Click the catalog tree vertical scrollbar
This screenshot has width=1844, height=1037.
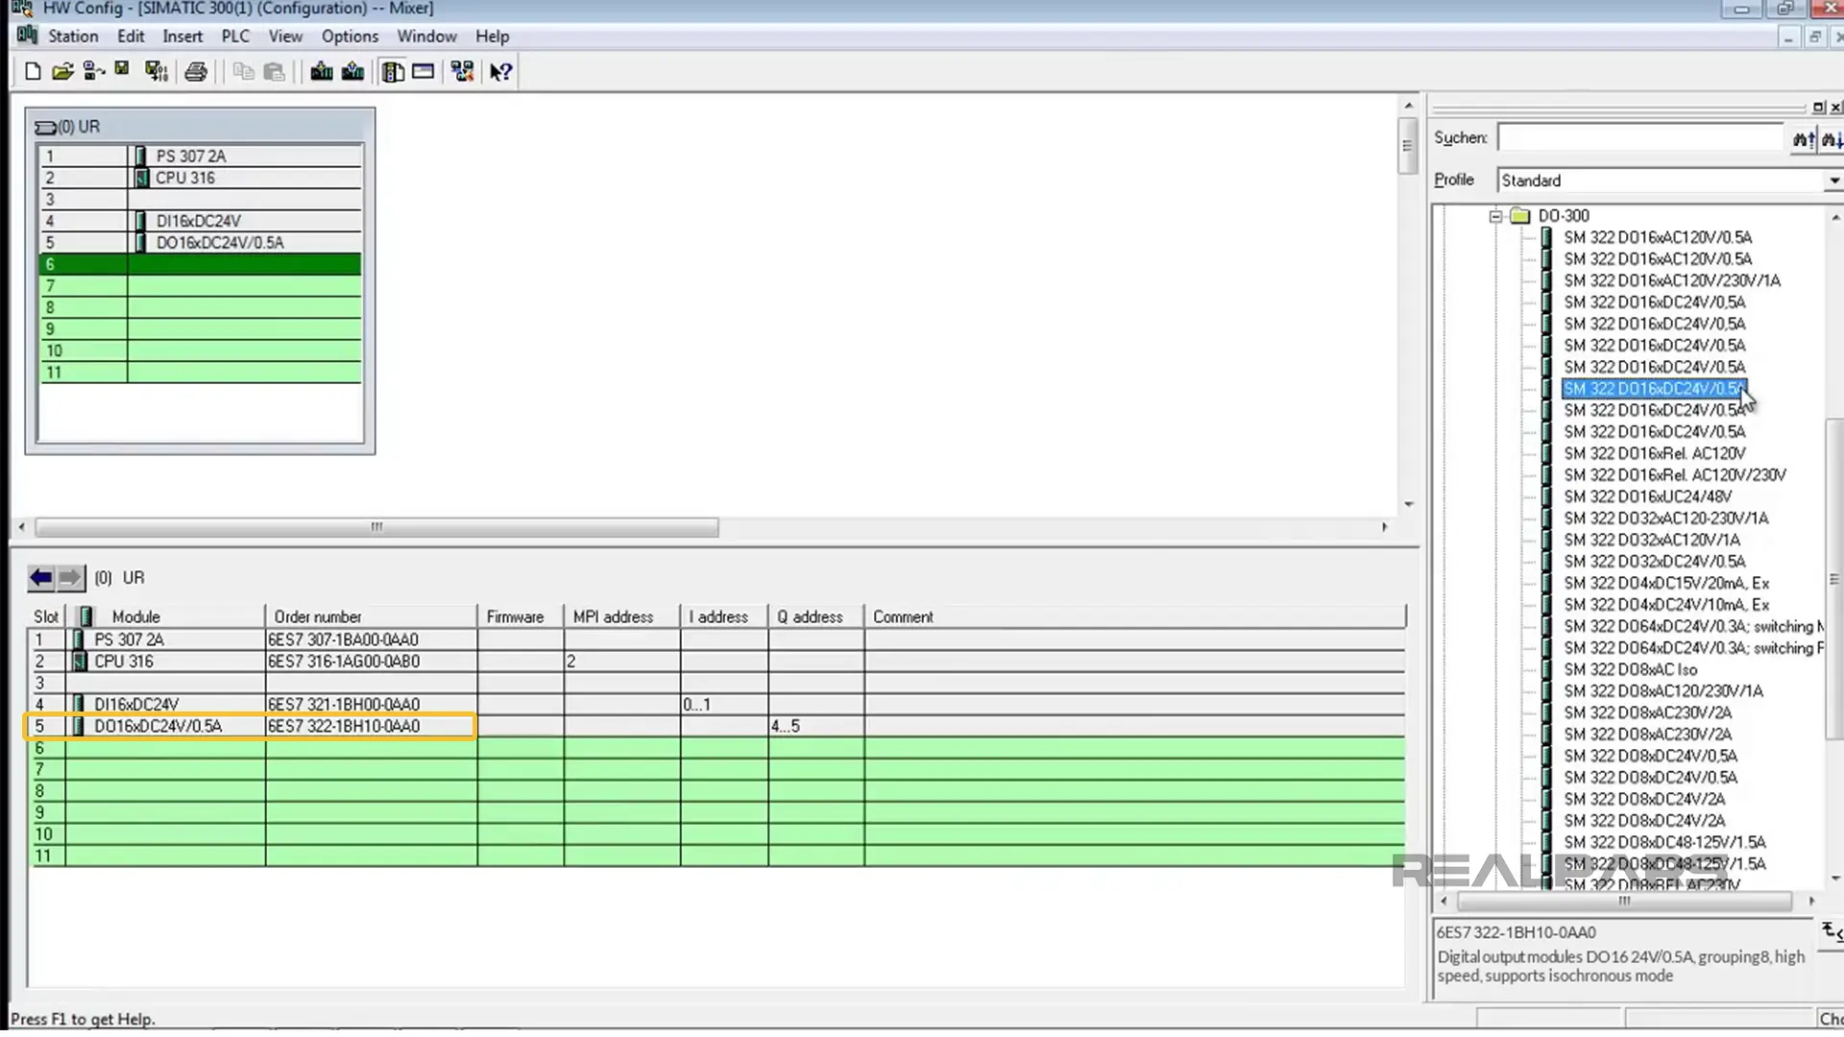pyautogui.click(x=1834, y=579)
